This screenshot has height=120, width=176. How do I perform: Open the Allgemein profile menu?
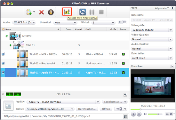(x=162, y=8)
